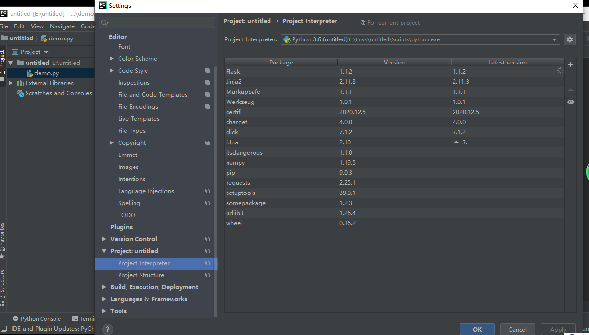Select the somepackage package row
Viewport: 589px width, 335px height.
[394, 203]
